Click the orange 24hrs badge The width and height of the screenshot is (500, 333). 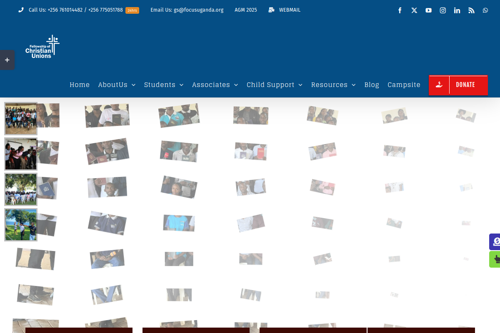coord(132,10)
